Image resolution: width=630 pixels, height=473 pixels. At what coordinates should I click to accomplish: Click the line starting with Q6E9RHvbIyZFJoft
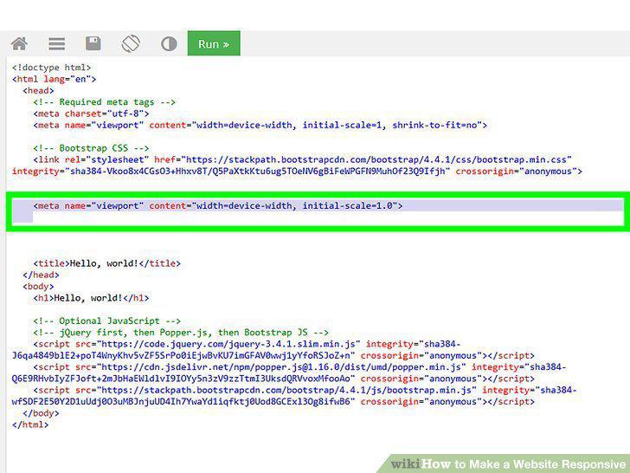point(273,379)
